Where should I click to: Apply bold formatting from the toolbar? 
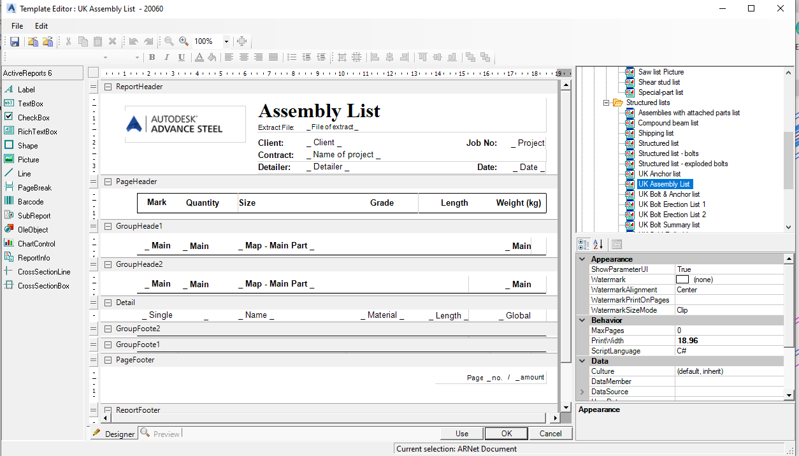pos(152,57)
